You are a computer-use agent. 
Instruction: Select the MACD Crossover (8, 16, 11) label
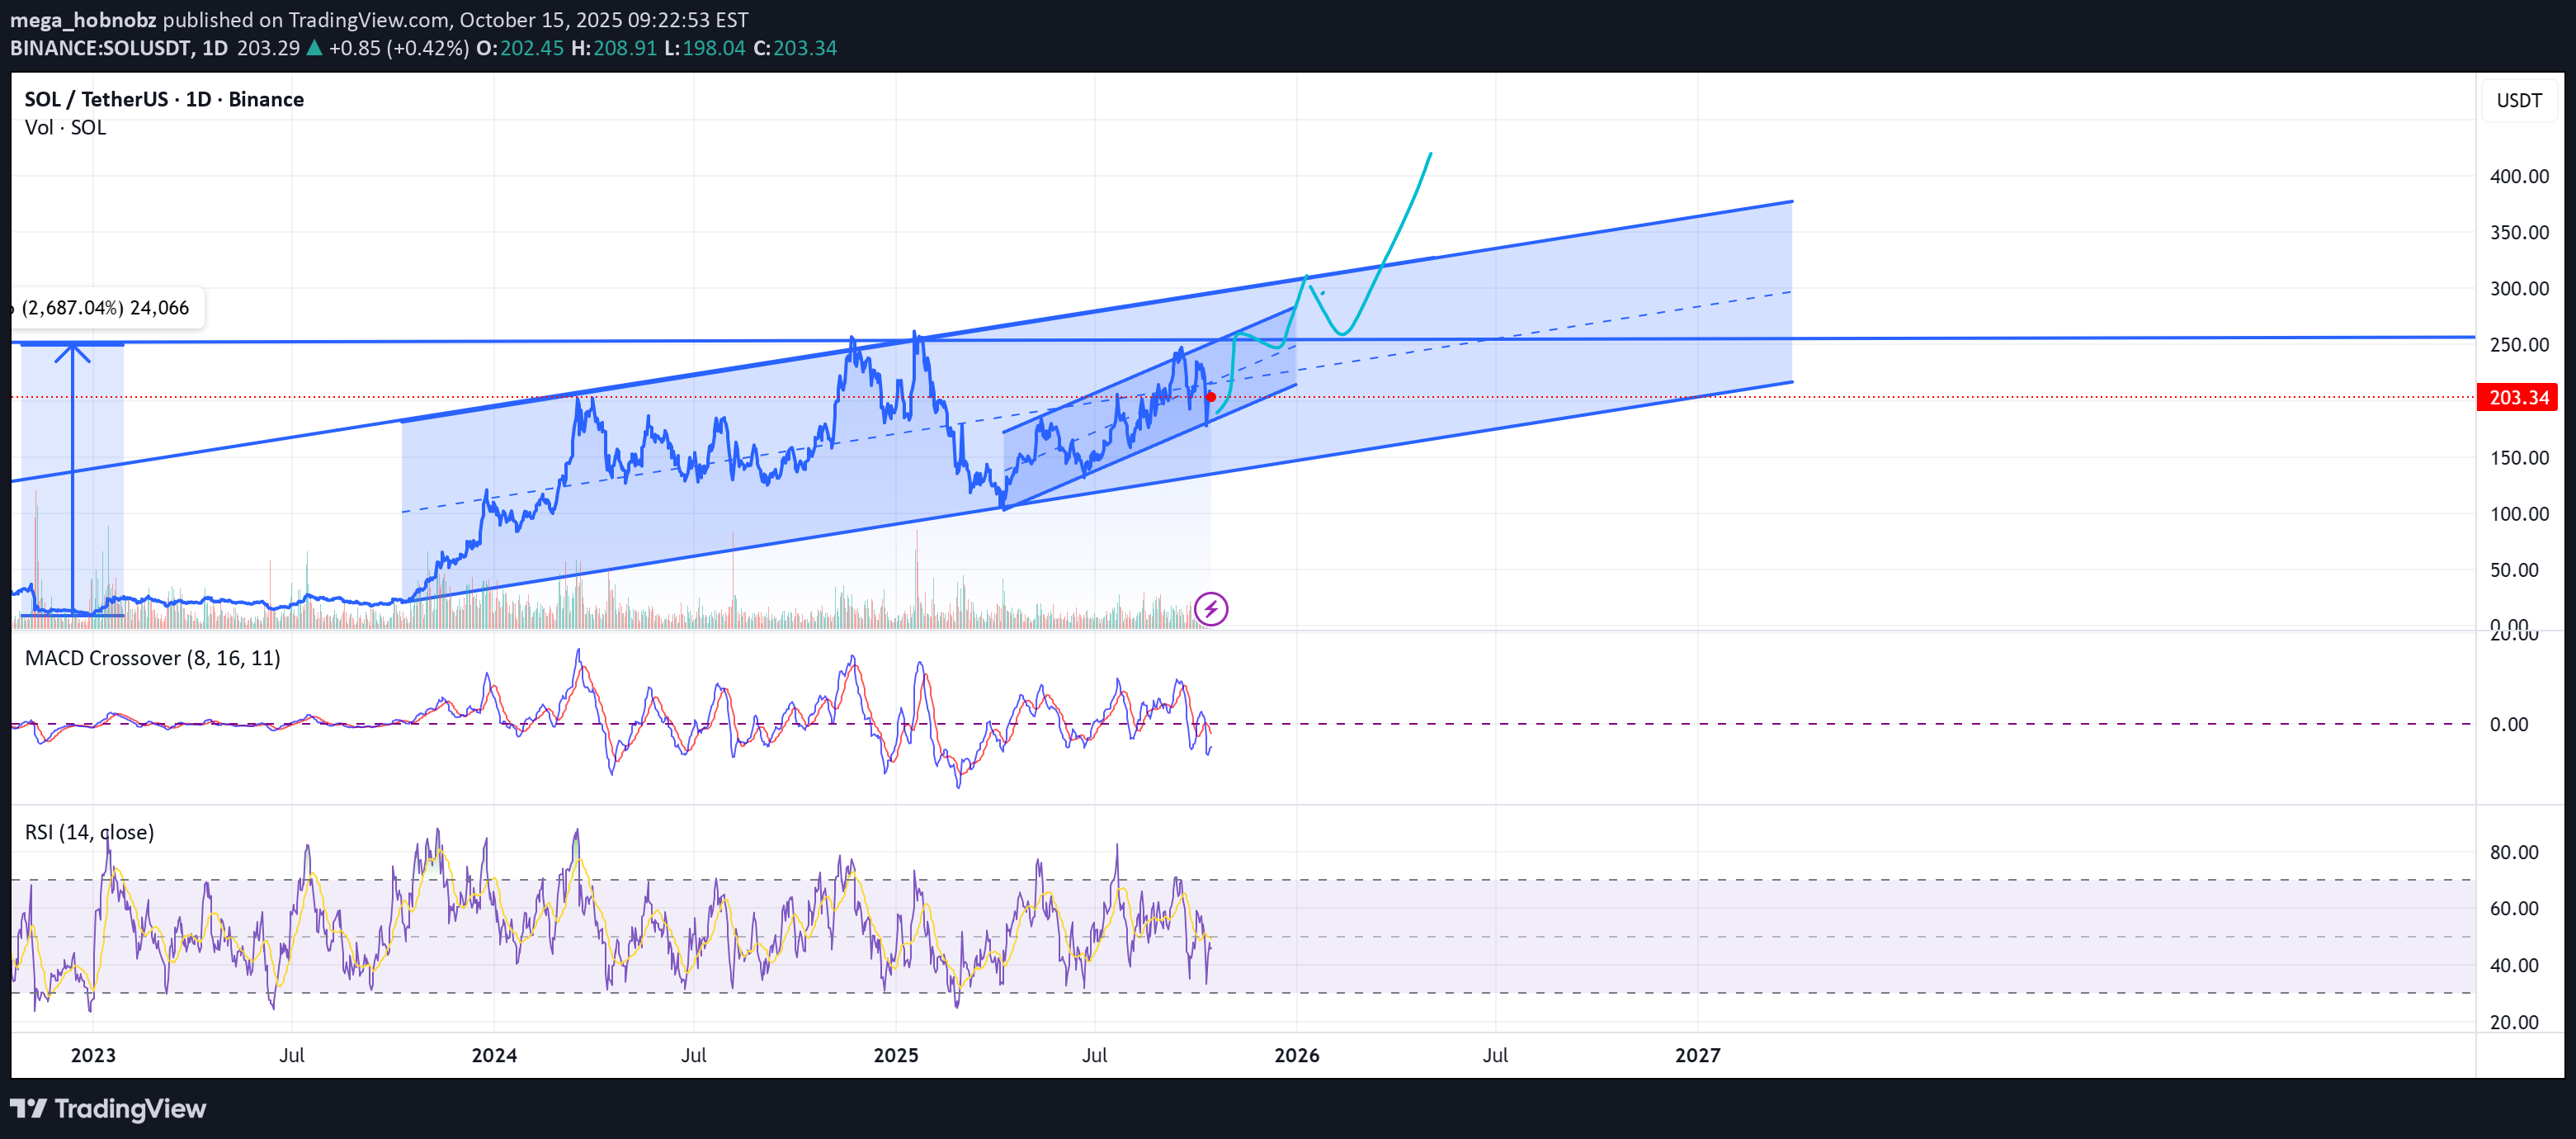click(152, 658)
